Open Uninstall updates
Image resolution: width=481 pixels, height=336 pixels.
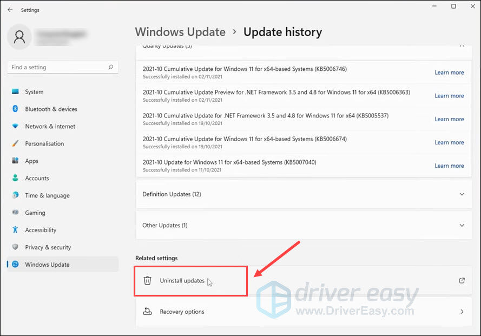304,280
